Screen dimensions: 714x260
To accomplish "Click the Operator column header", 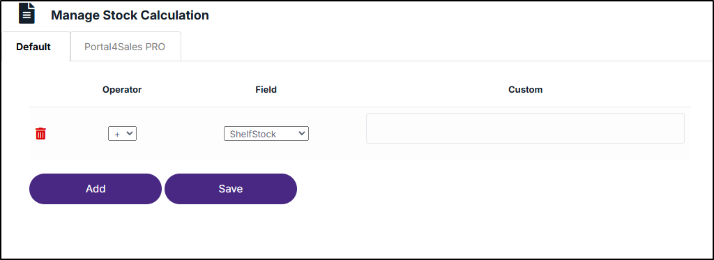I will click(122, 90).
